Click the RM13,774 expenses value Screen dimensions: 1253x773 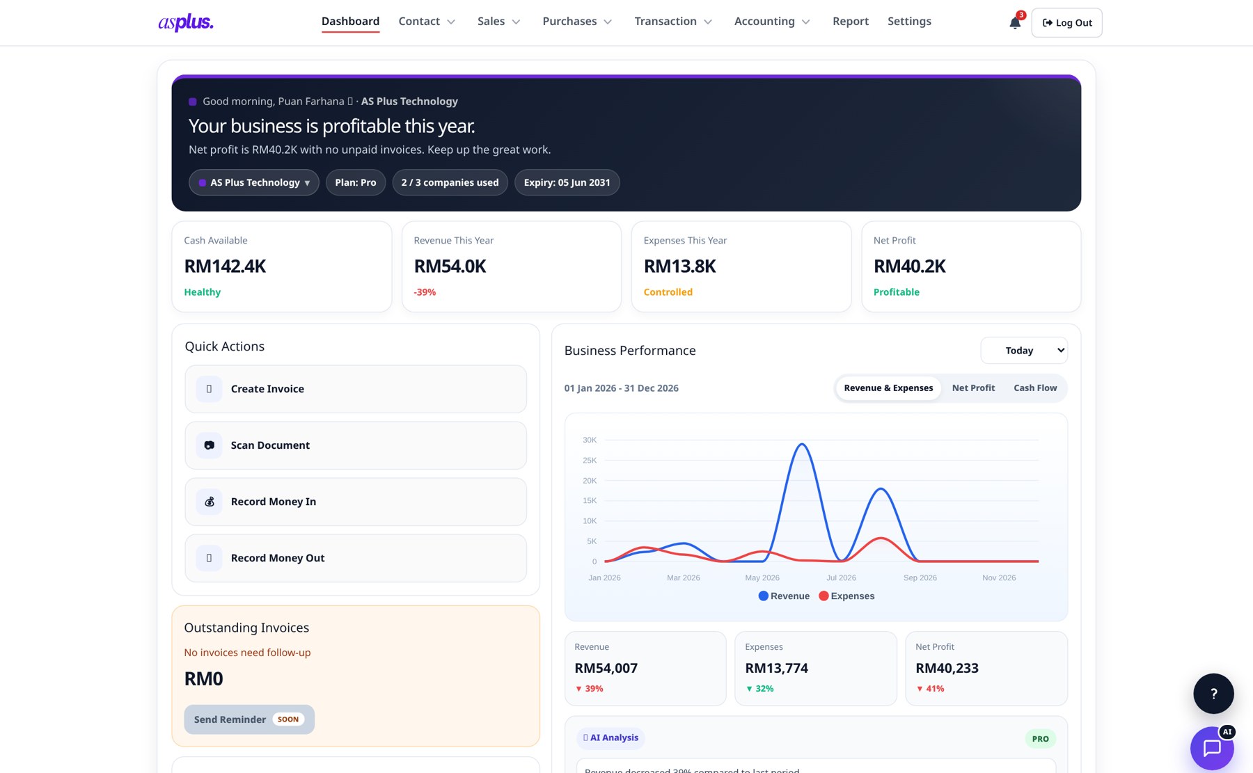[x=776, y=668]
